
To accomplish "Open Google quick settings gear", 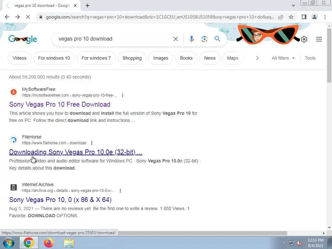I will click(304, 39).
